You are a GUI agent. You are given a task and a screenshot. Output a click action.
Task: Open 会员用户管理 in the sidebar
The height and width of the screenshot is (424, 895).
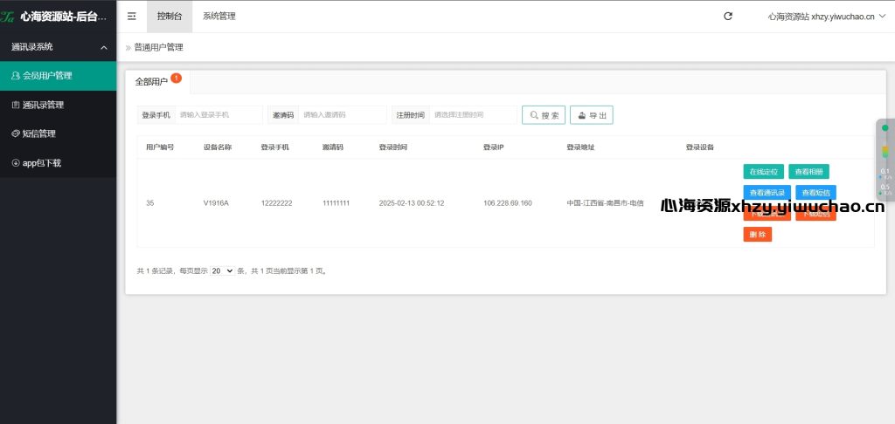click(59, 76)
